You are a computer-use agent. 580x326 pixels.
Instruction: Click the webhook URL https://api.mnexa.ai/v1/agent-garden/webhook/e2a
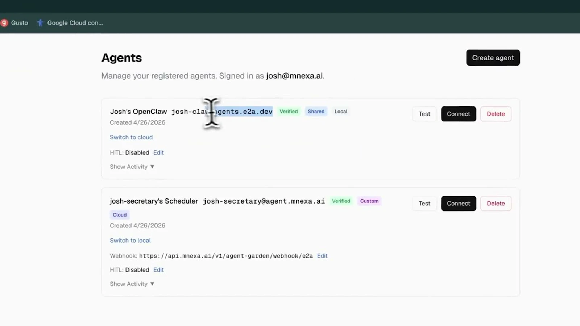pyautogui.click(x=226, y=256)
